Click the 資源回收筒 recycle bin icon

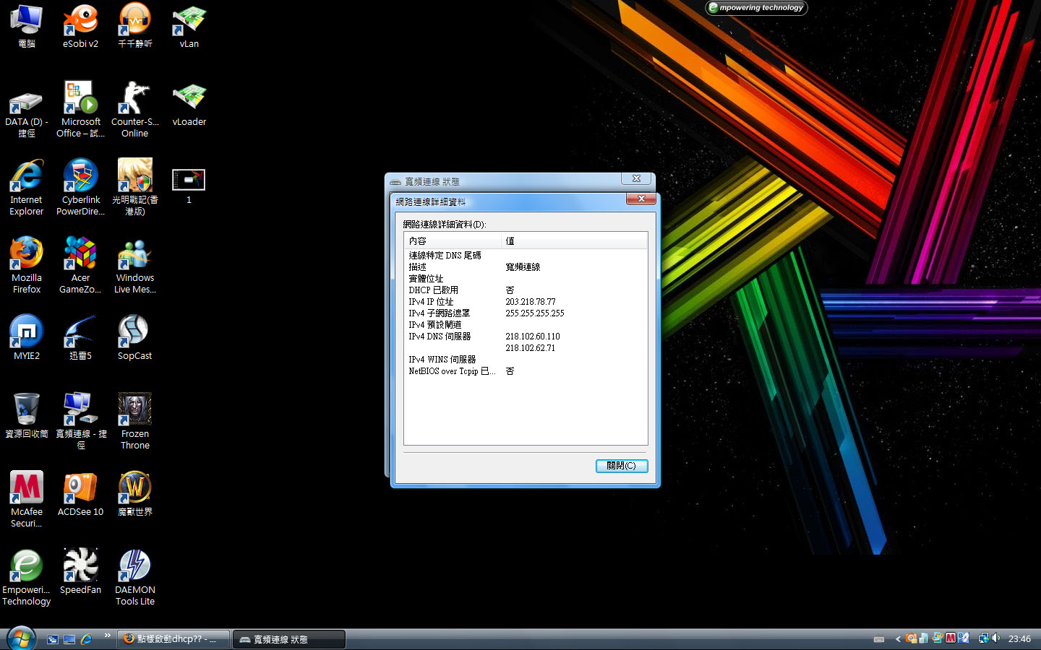pos(27,410)
